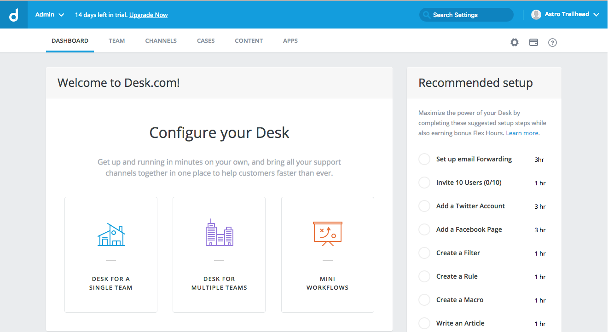Open the Create a Filter step
The height and width of the screenshot is (332, 608).
pos(458,253)
